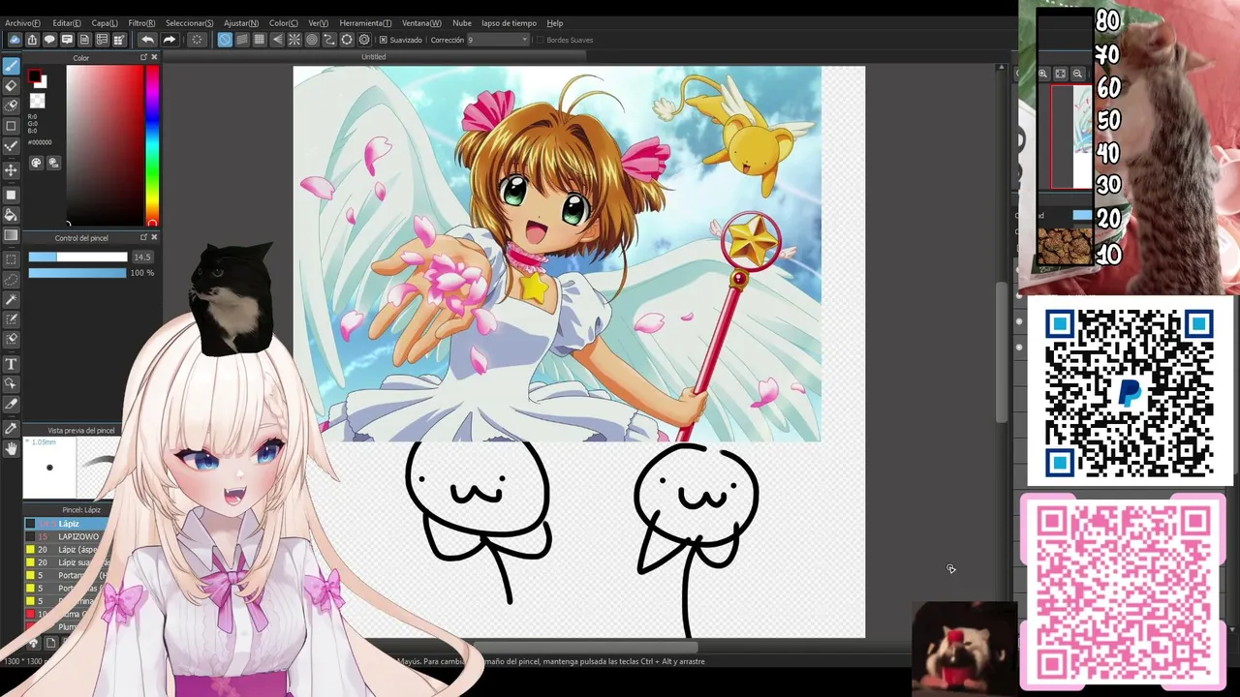Select the transparent color swatch
The height and width of the screenshot is (697, 1240).
38,101
